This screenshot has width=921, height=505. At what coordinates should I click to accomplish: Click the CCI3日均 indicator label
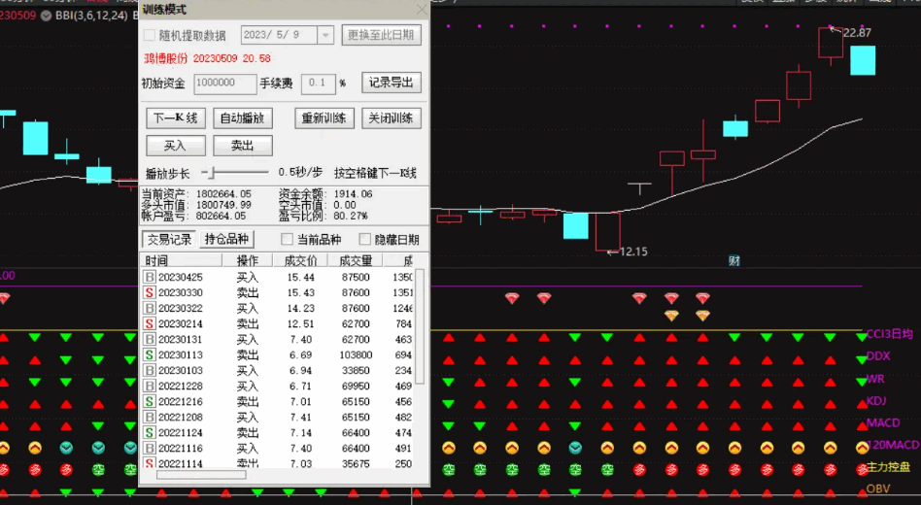[x=889, y=334]
